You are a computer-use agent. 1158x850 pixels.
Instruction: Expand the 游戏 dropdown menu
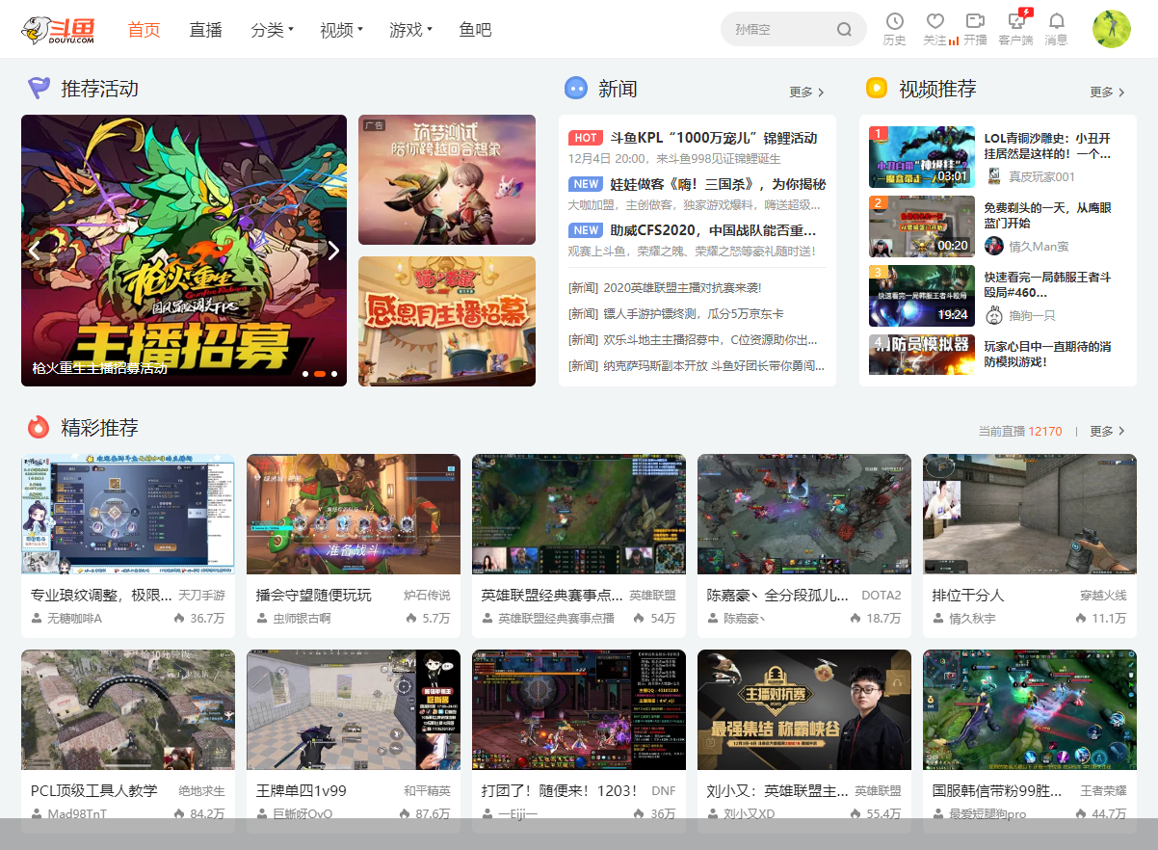click(410, 30)
